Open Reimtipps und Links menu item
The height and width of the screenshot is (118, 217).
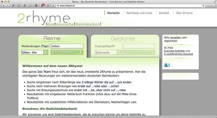point(140,13)
